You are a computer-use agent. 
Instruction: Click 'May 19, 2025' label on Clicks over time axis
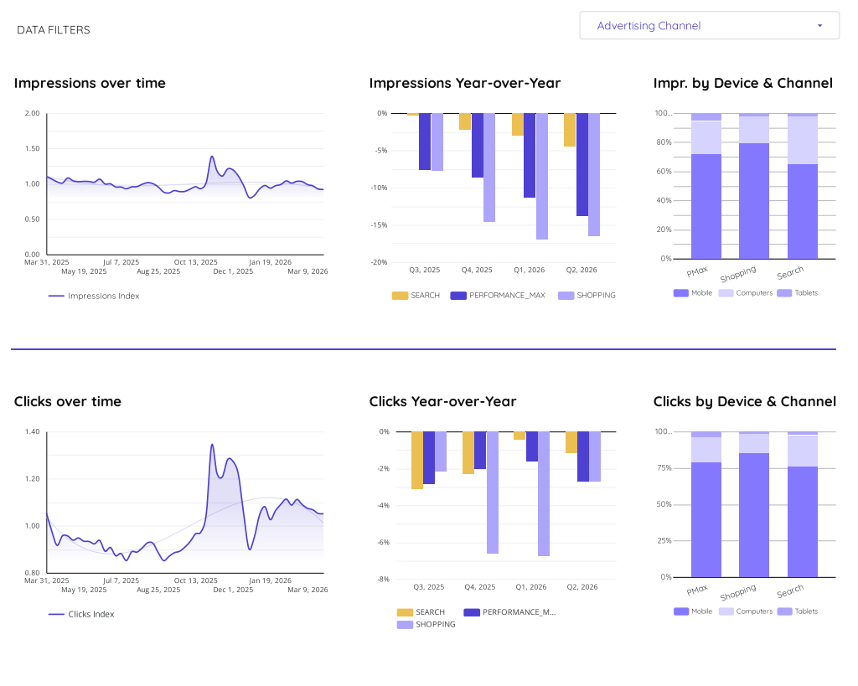84,590
